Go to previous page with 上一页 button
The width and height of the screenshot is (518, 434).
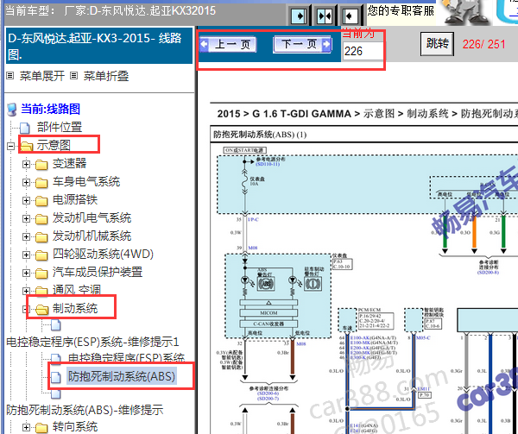228,44
